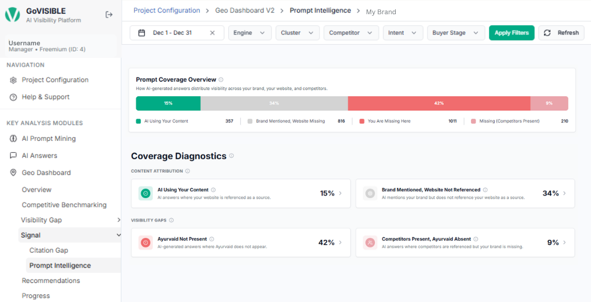
Task: Select Overview under Geo Dashboard
Action: pos(37,190)
